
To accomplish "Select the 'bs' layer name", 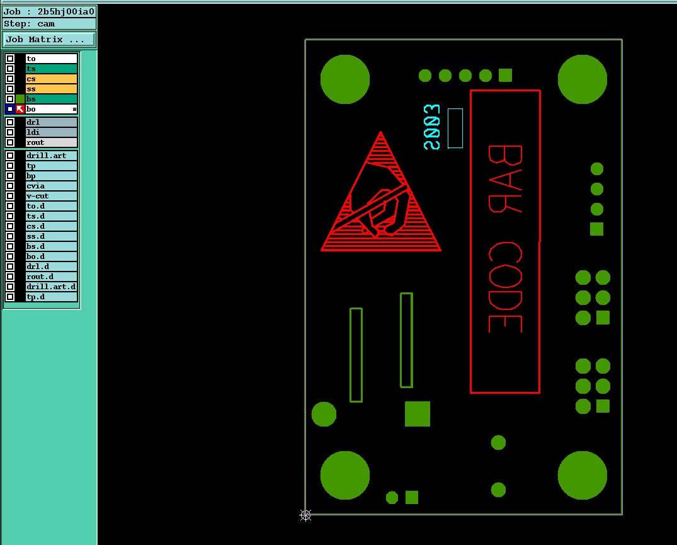I will click(52, 99).
